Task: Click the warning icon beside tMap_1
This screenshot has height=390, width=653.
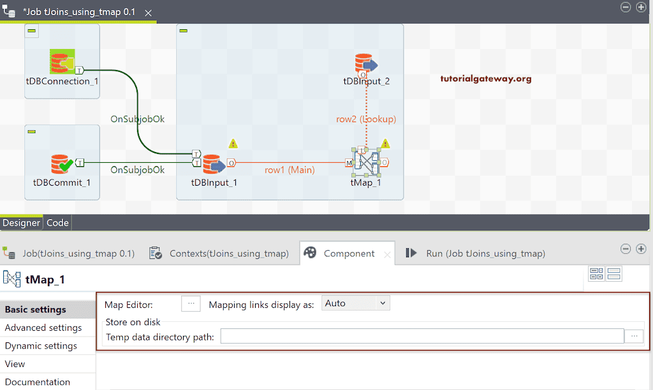Action: (x=386, y=144)
